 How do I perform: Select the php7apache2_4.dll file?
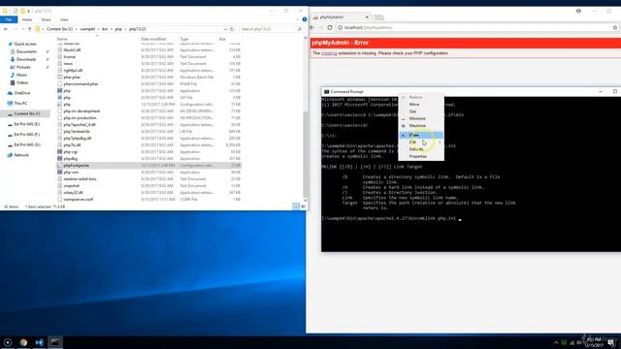point(80,125)
